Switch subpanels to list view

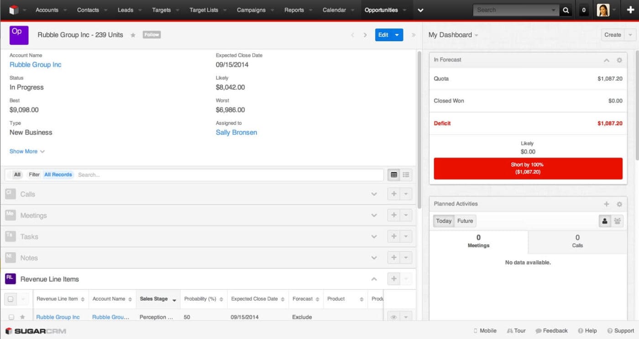(406, 175)
